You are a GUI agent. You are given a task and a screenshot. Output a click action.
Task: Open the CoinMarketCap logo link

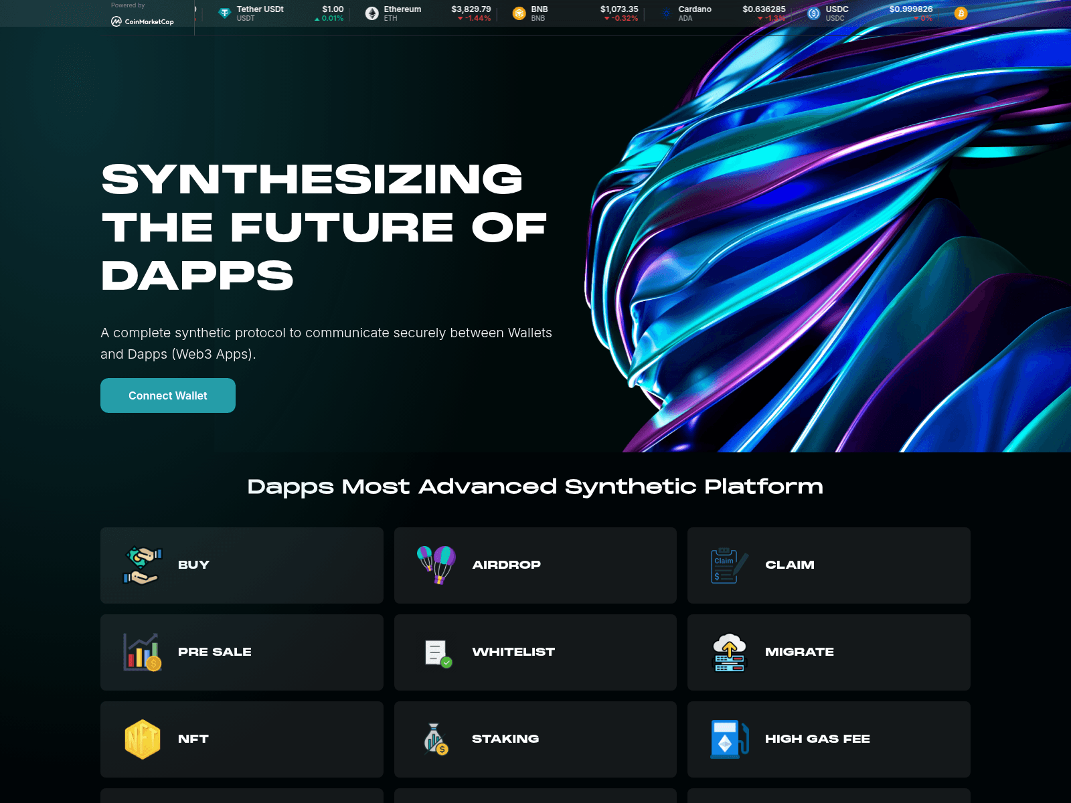143,21
